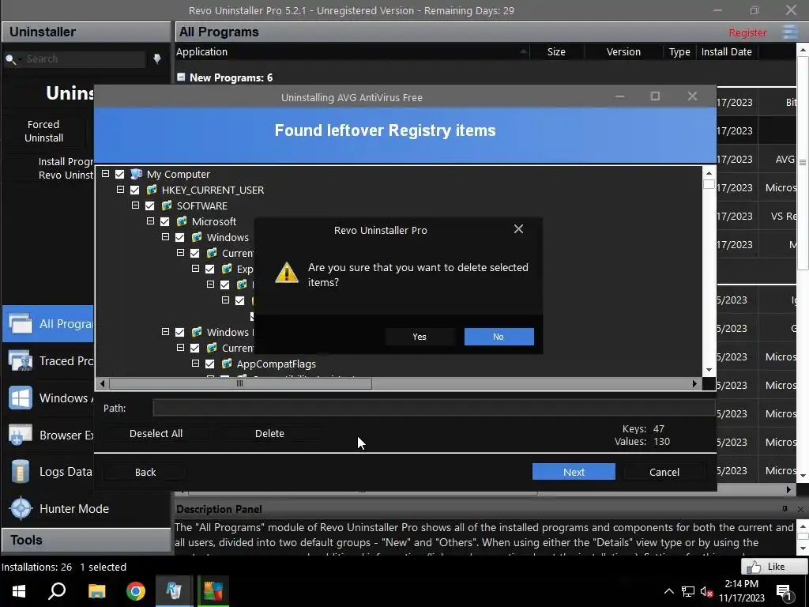The width and height of the screenshot is (809, 607).
Task: Open the notification center icon
Action: coord(785,593)
